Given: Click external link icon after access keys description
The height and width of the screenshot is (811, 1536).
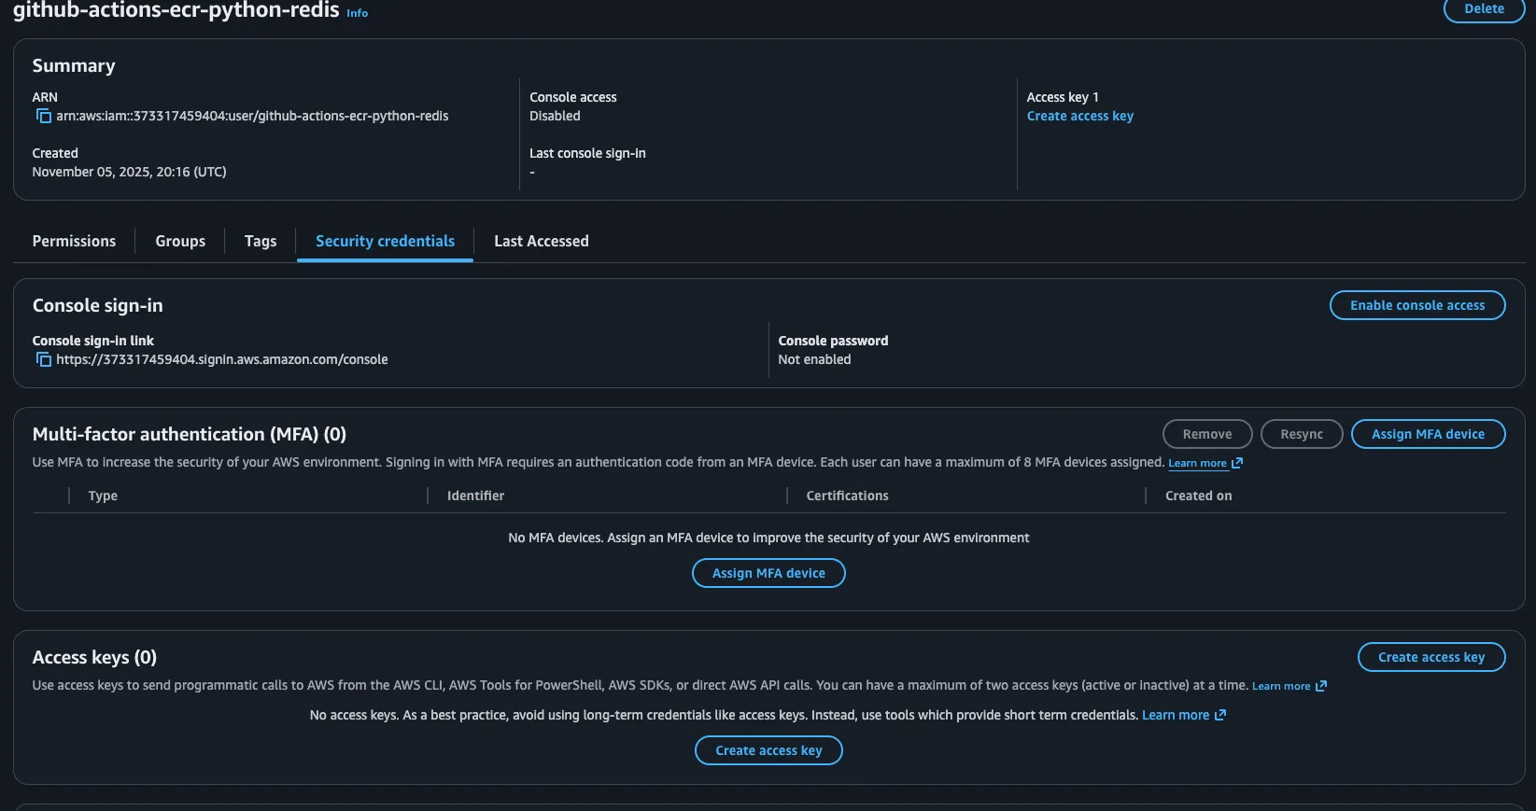Looking at the screenshot, I should click(1321, 686).
